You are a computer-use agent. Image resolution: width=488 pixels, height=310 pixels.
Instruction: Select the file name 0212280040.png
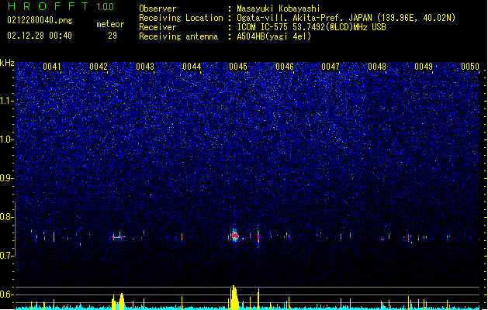(40, 20)
